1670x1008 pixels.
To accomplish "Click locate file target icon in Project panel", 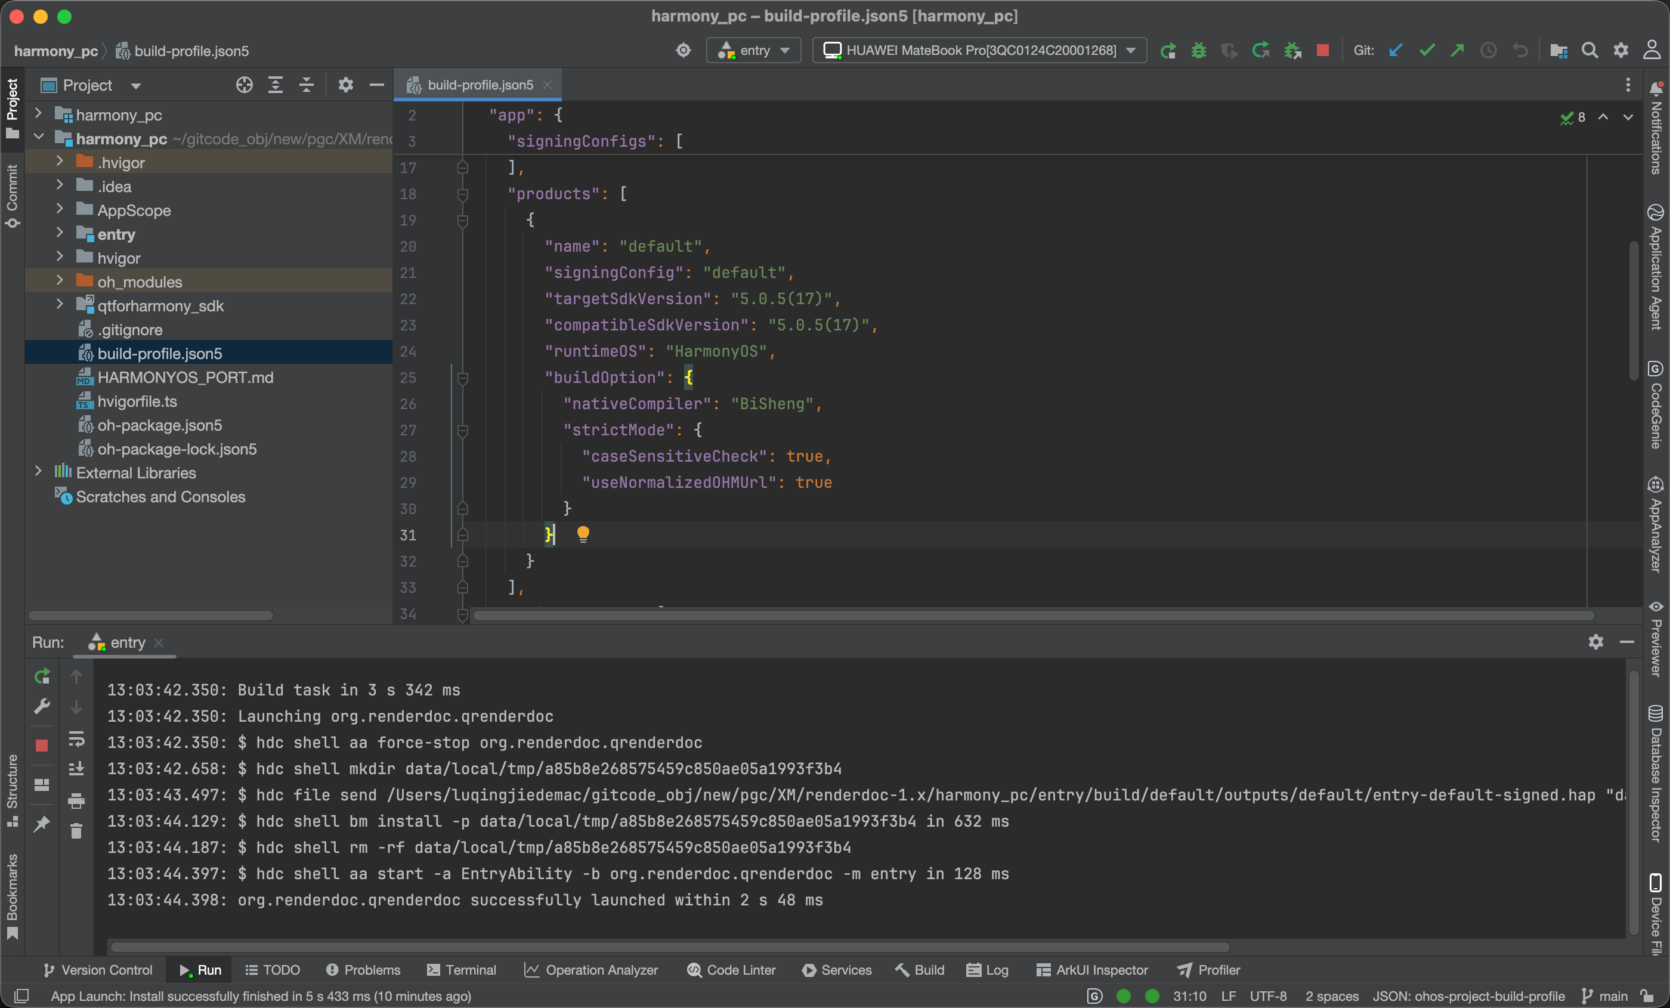I will click(244, 85).
